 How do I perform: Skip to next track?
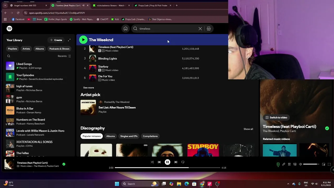coord(176,162)
